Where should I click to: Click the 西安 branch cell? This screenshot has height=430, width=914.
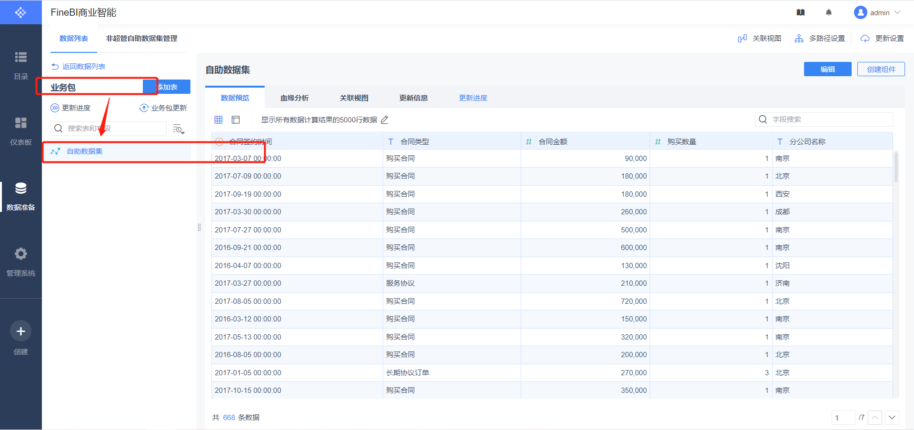(833, 194)
